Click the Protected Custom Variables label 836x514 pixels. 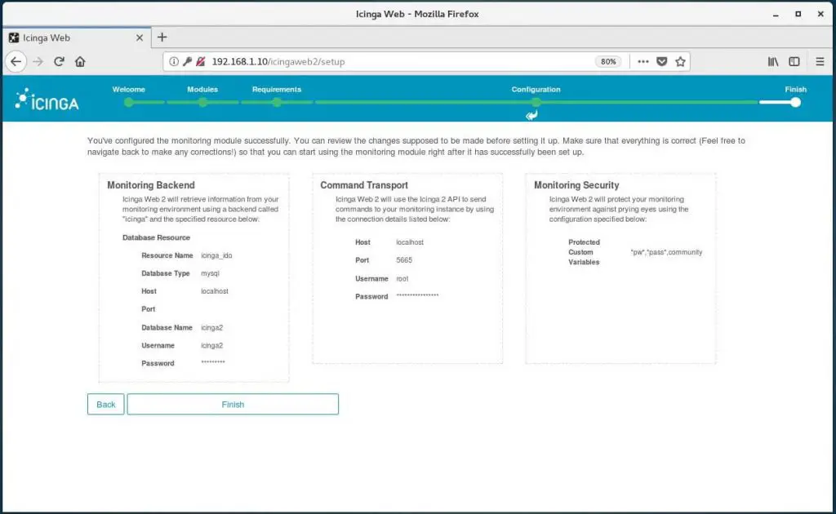pos(584,252)
